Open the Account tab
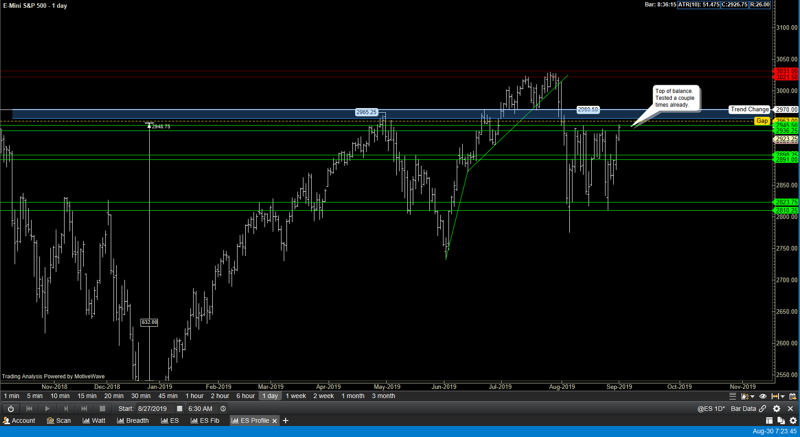Screen dimensions: 800x437 [x=19, y=421]
